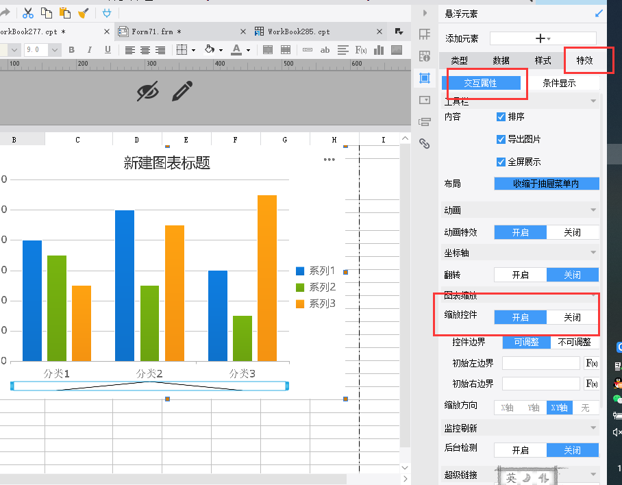
Task: Click the pencil edit icon above chart
Action: (x=182, y=91)
